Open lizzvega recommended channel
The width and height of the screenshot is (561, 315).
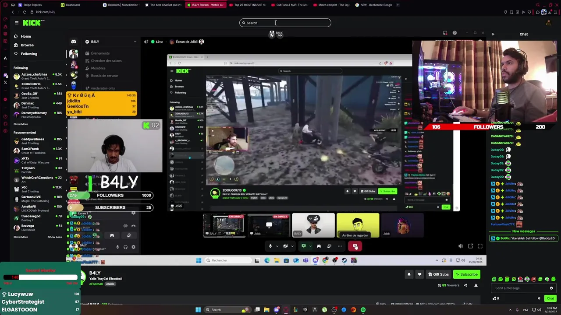pos(38,227)
